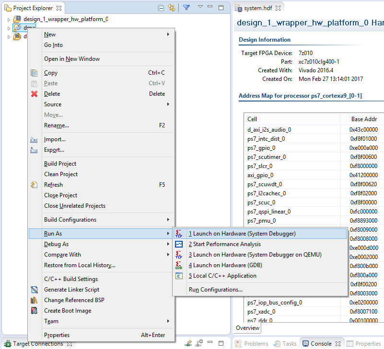
Task: Run as Local C/C++ Application
Action: pos(260,276)
